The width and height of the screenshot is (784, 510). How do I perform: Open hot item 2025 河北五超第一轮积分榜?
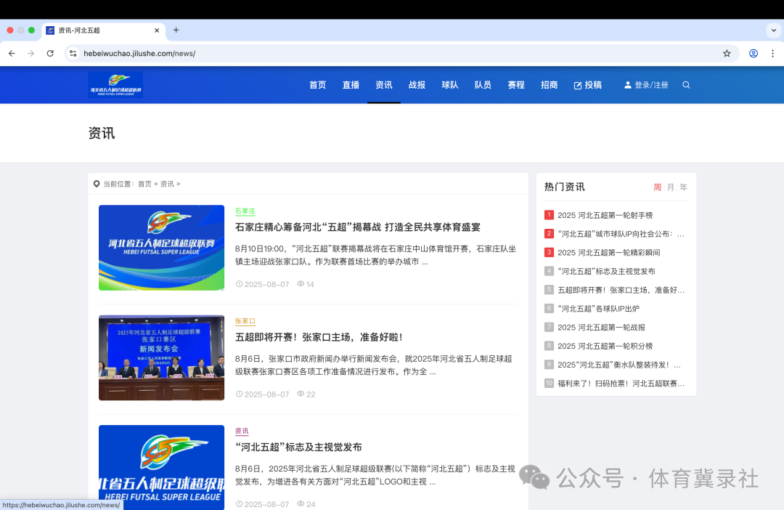click(605, 346)
